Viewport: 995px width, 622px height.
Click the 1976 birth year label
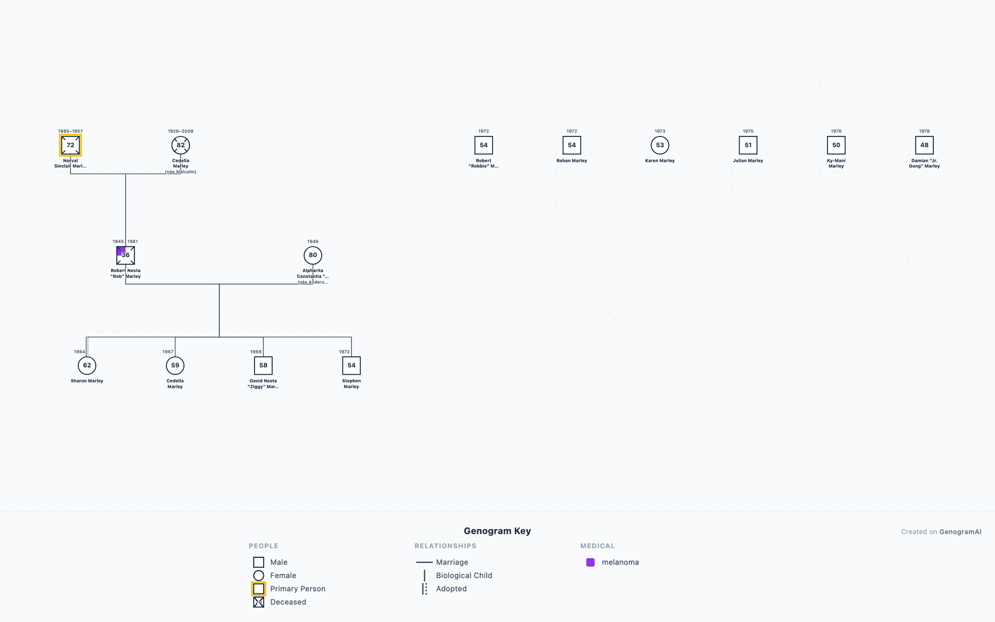836,131
